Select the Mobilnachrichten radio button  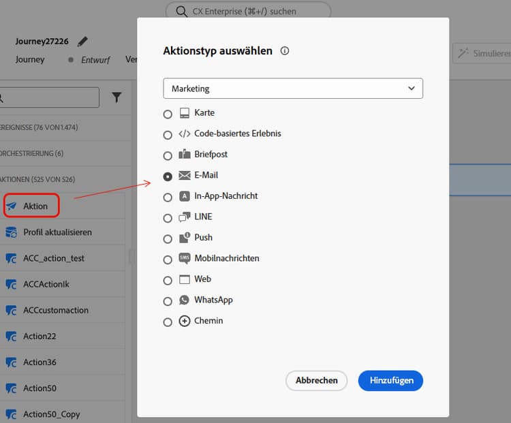tap(168, 260)
